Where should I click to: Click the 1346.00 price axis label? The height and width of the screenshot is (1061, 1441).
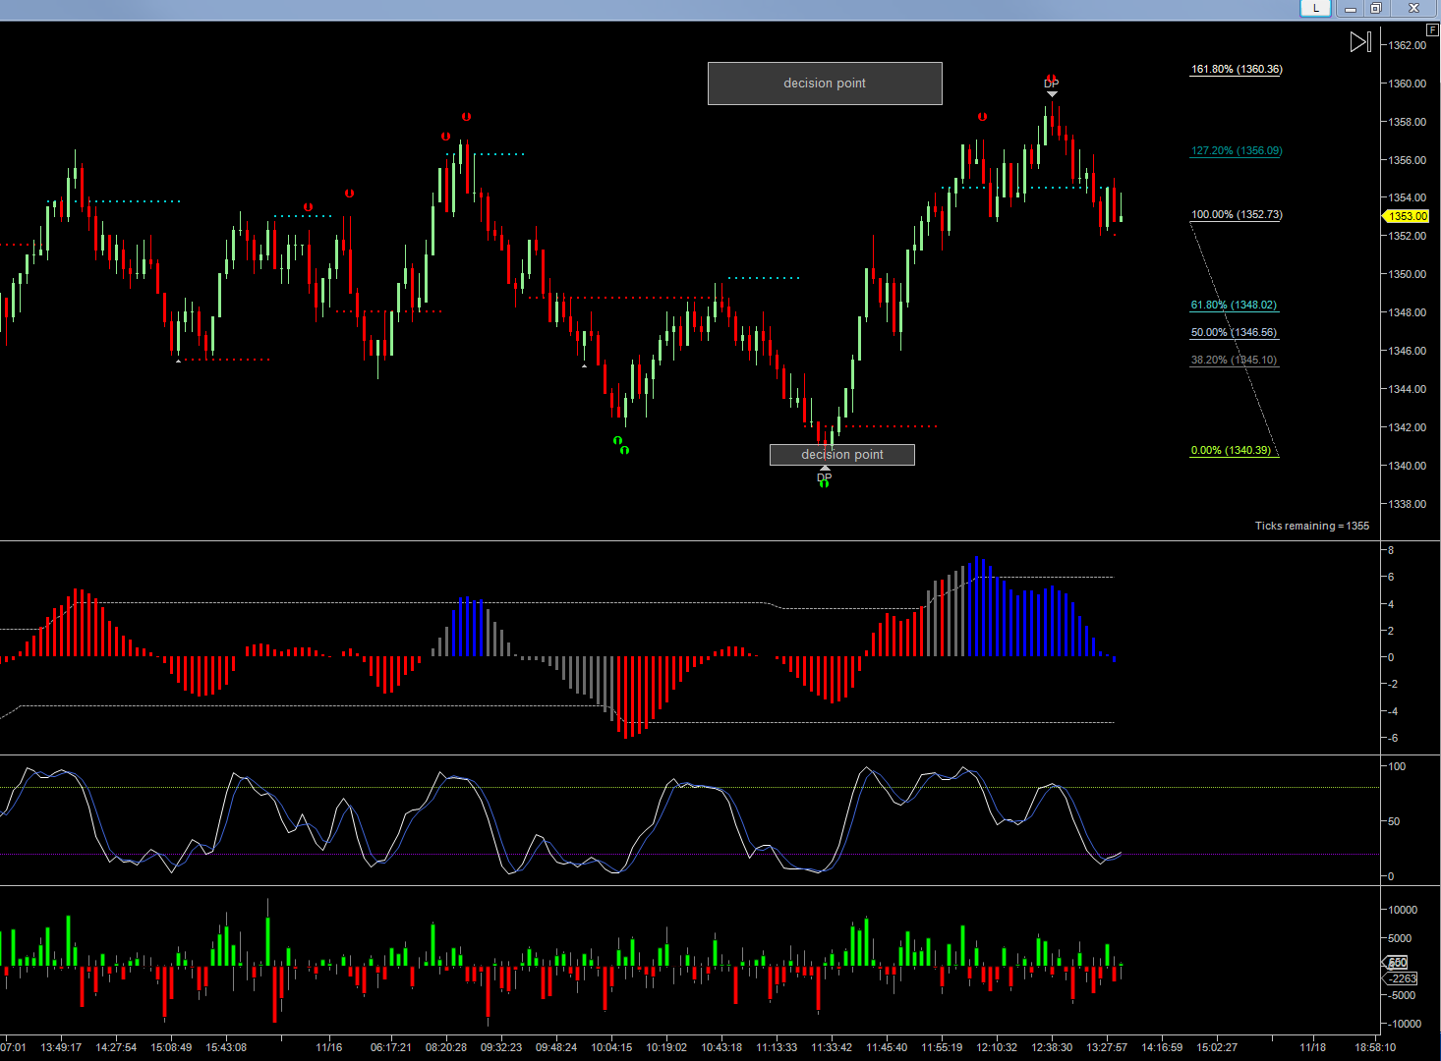(x=1408, y=351)
